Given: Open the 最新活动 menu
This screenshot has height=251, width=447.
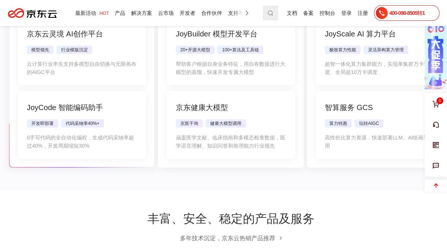Looking at the screenshot, I should 86,13.
